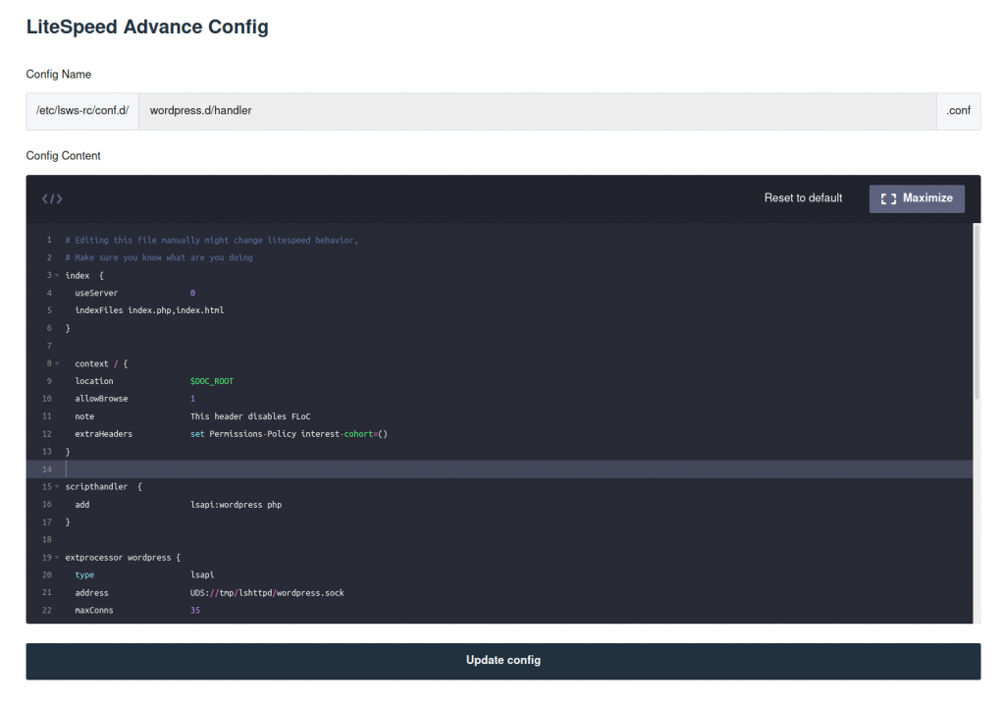The image size is (1005, 712).
Task: Click the /etc/lsws-rc/conf.d/ path prefix
Action: click(82, 111)
